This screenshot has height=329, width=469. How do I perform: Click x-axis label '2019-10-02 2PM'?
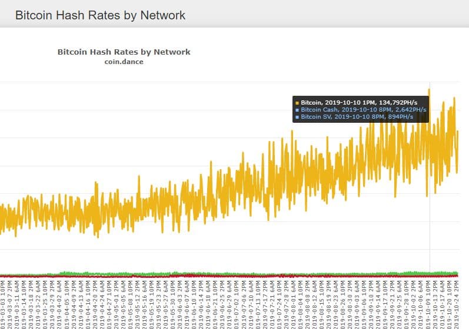414,304
